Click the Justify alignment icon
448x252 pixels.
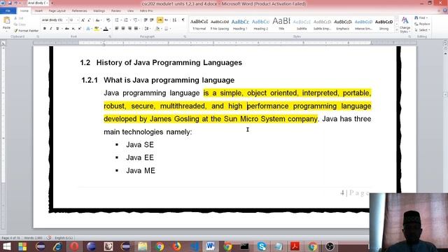(x=136, y=29)
